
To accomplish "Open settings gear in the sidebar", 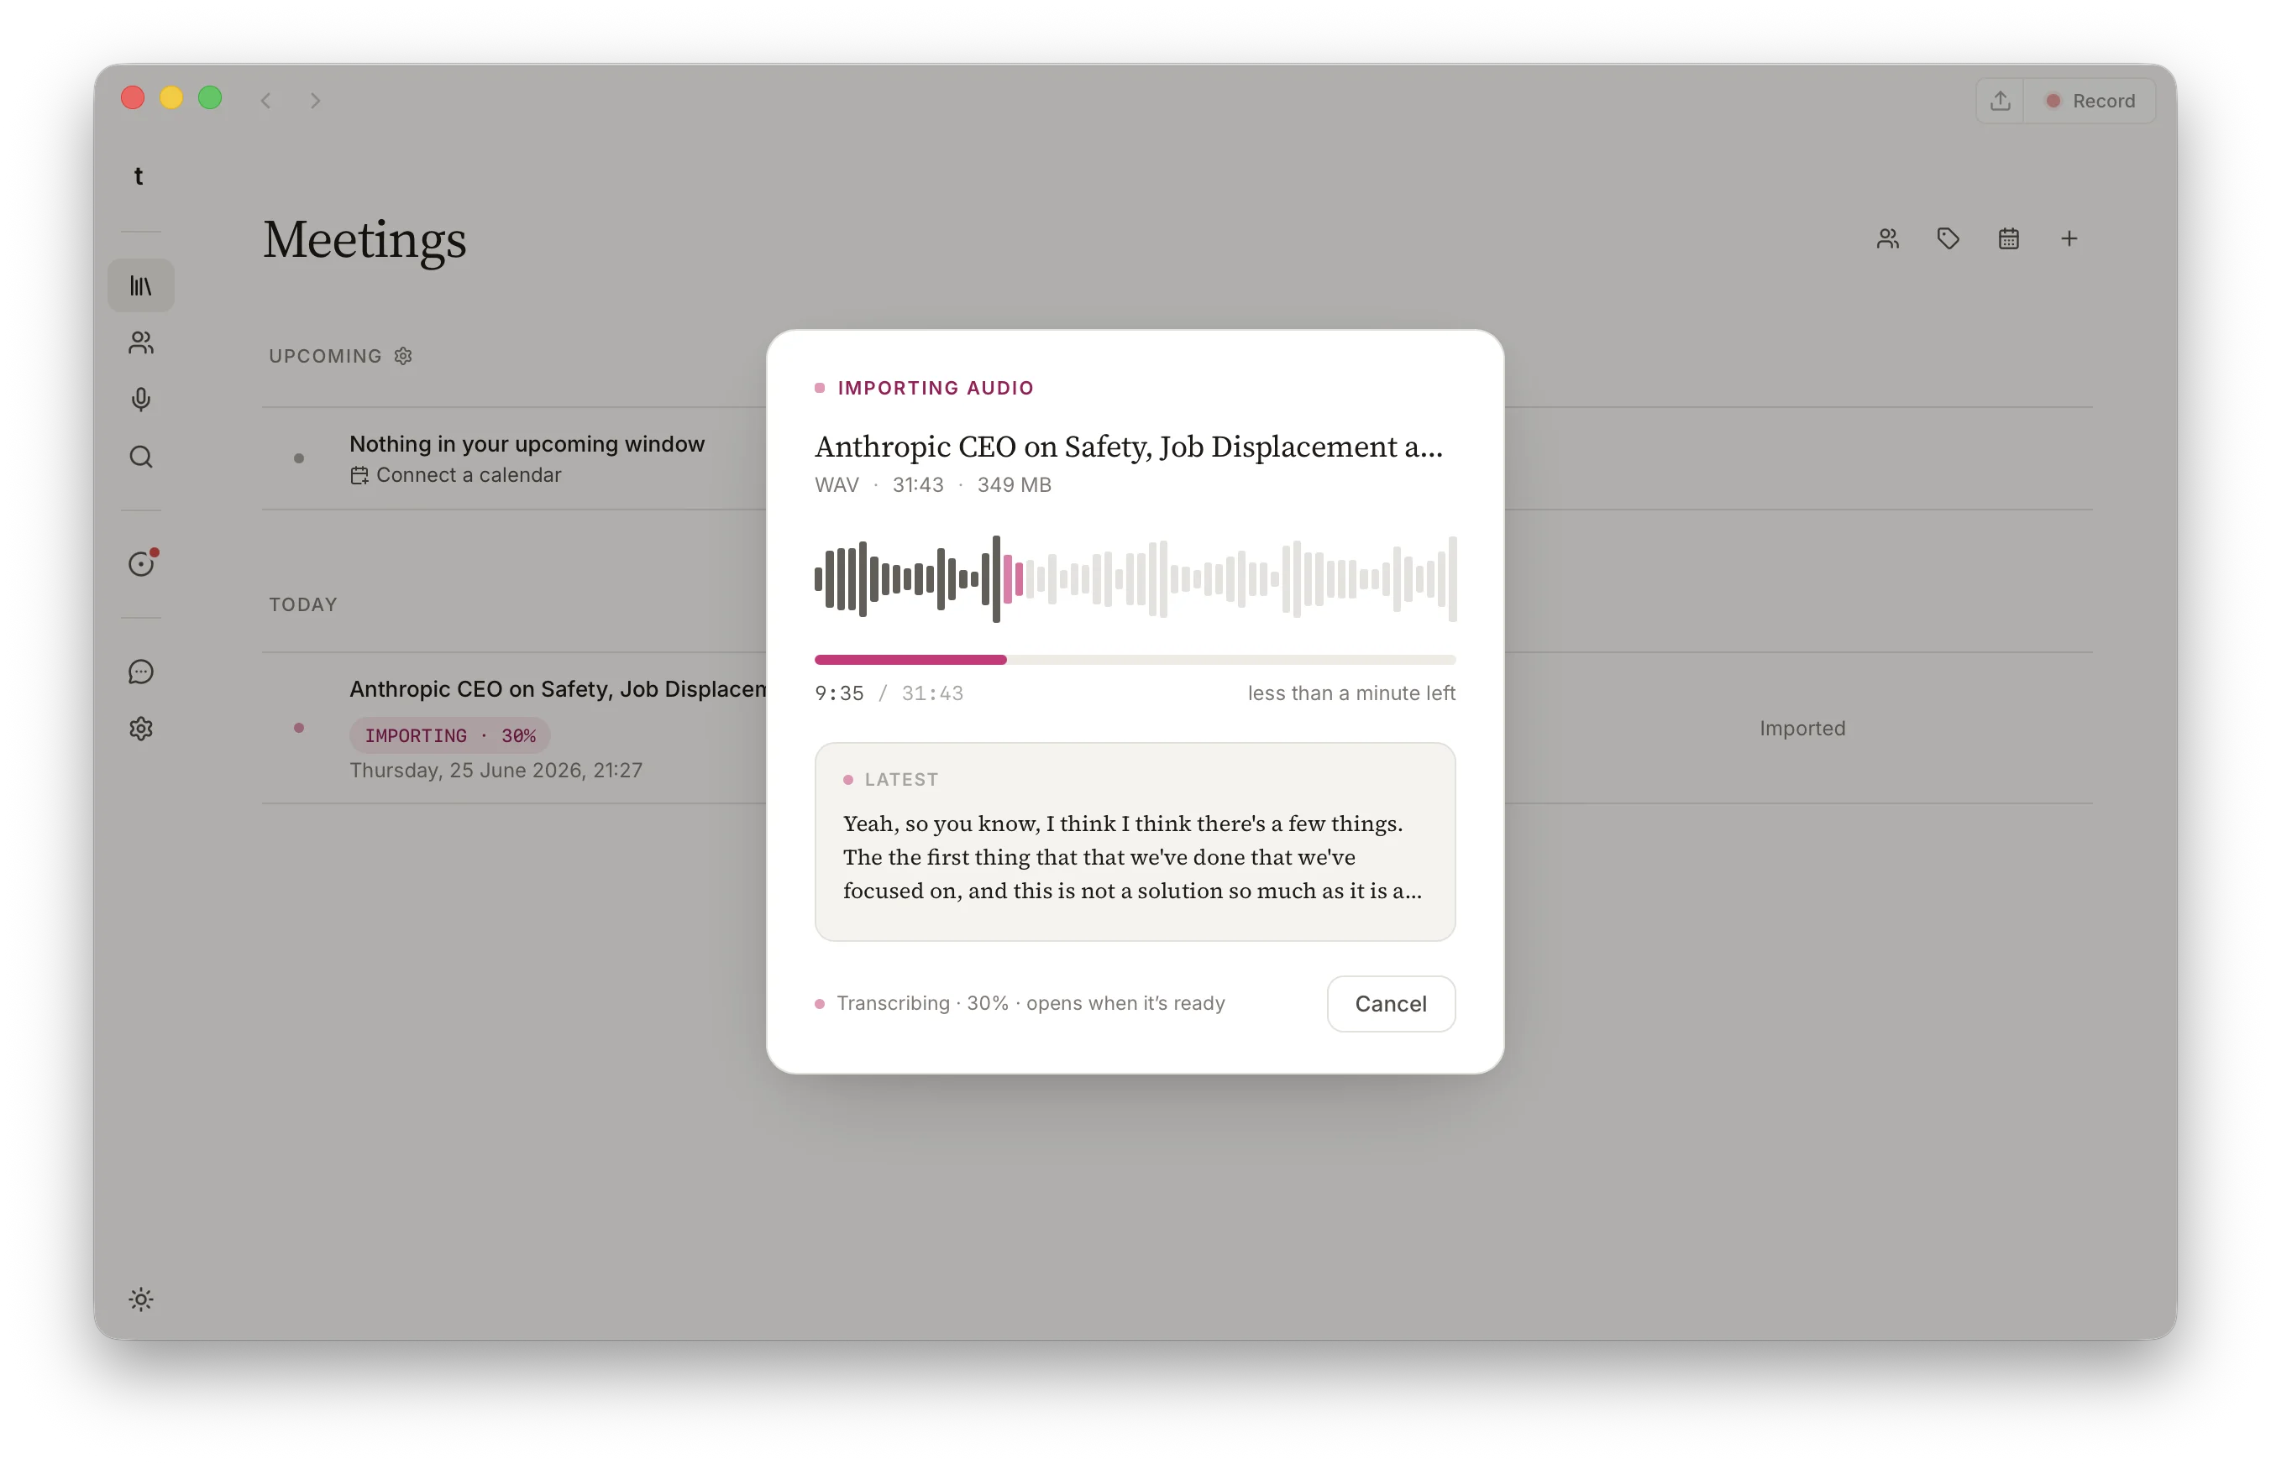I will point(141,729).
